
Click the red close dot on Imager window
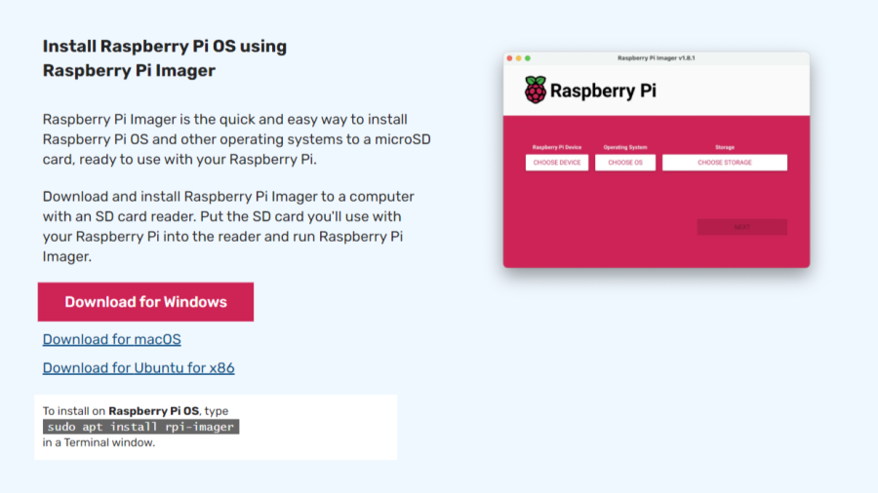click(x=509, y=58)
